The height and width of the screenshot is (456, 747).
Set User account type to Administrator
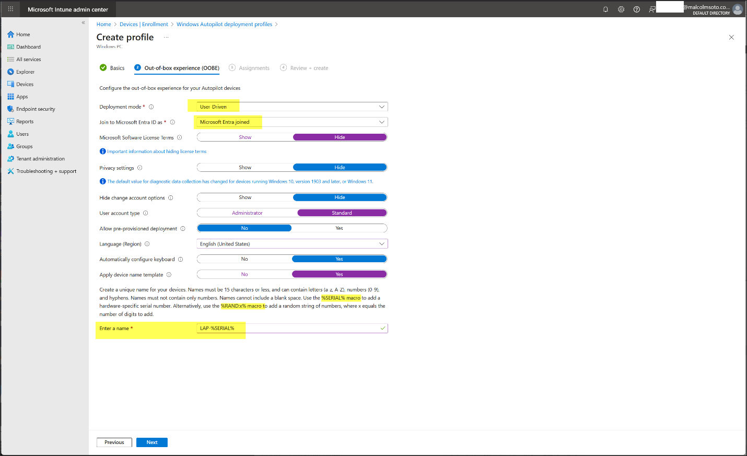tap(247, 213)
